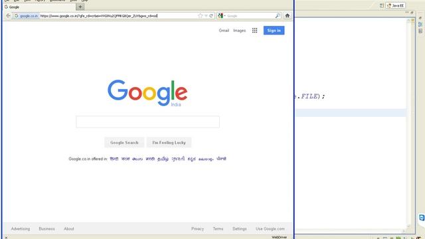Viewport: 425px width, 239px height.
Task: Open the Task List icon in Eclipse sidebar
Action: [x=420, y=31]
